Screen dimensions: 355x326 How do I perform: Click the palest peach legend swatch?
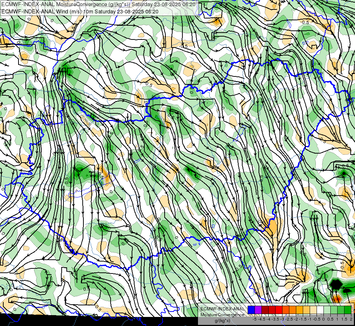tap(313, 310)
